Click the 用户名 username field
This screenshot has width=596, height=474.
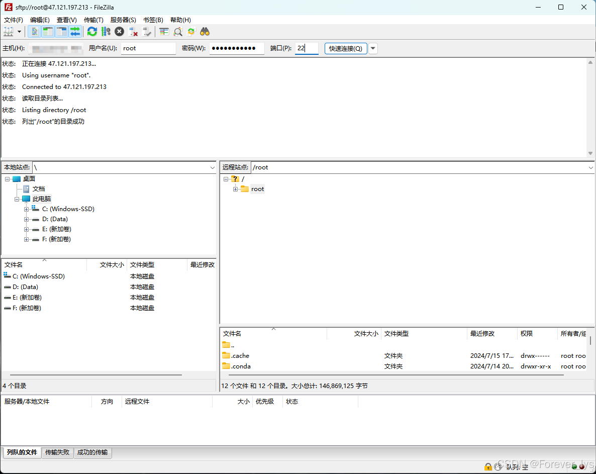click(148, 48)
